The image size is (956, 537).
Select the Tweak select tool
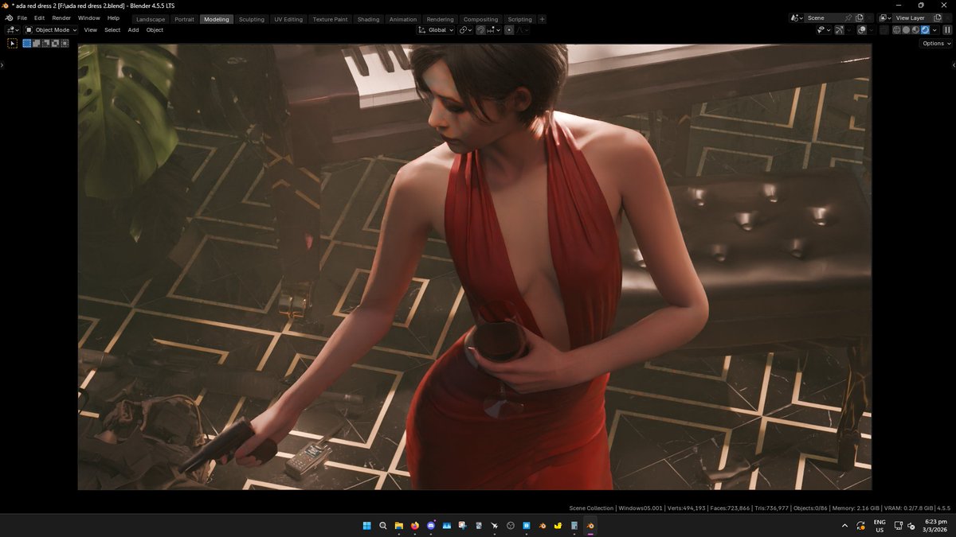coord(12,43)
